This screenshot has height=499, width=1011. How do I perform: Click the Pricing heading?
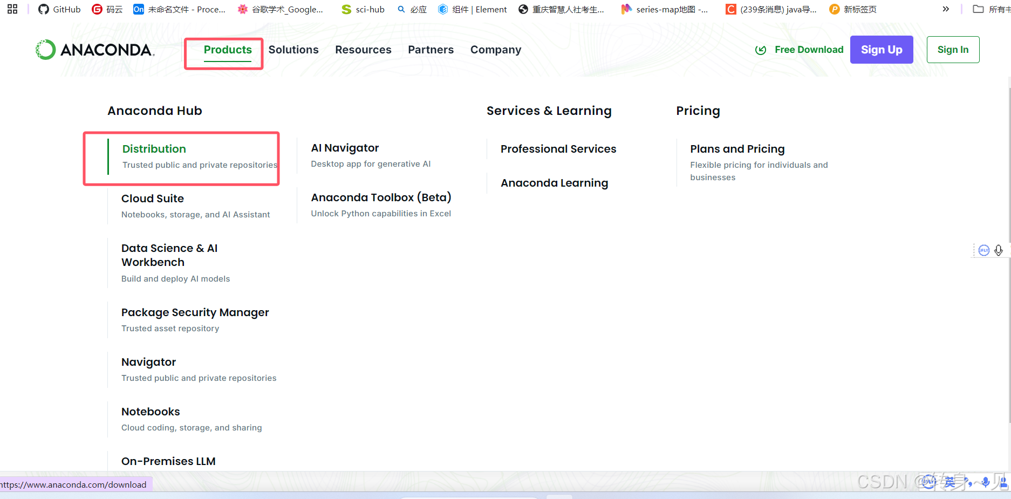click(x=698, y=111)
